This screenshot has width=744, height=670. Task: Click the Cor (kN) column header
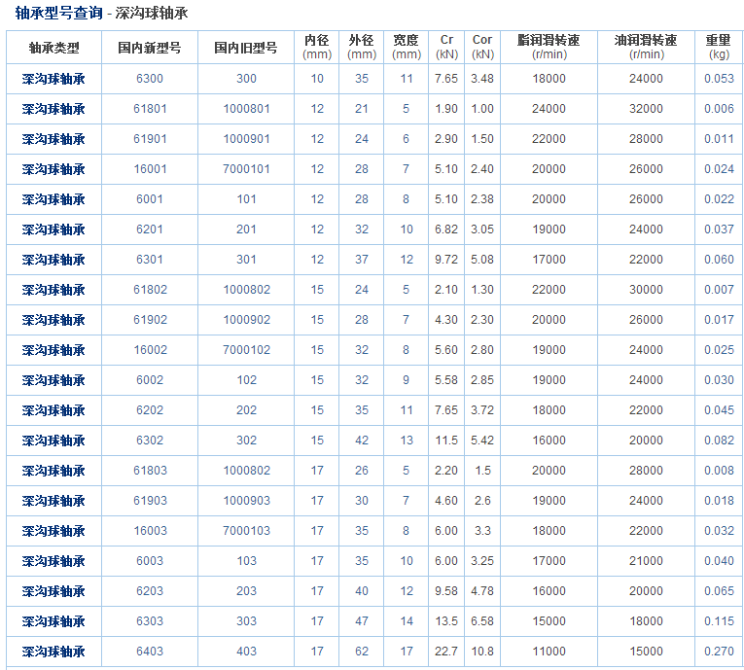pyautogui.click(x=482, y=47)
